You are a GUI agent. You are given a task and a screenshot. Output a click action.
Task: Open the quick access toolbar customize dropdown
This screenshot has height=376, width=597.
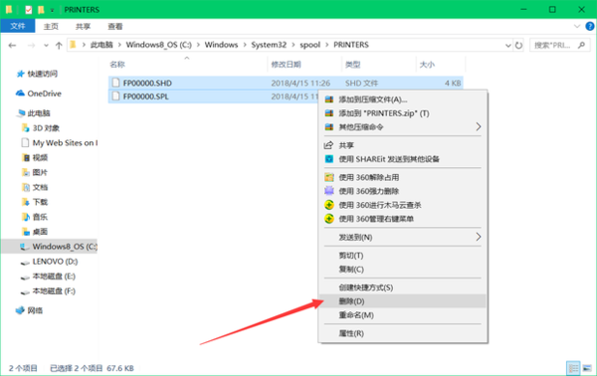pyautogui.click(x=52, y=10)
